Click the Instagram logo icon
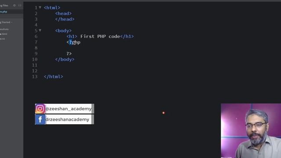 [x=40, y=108]
